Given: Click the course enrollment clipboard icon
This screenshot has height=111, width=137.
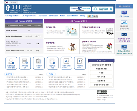Looking at the screenshot, I should (x=39, y=61).
